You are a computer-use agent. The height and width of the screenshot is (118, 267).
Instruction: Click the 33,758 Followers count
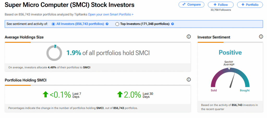tap(221, 10)
